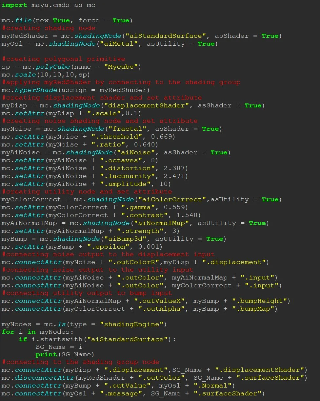
Task: Click the mc.hyperShade(assign = myRedShader) line
Action: pos(76,90)
